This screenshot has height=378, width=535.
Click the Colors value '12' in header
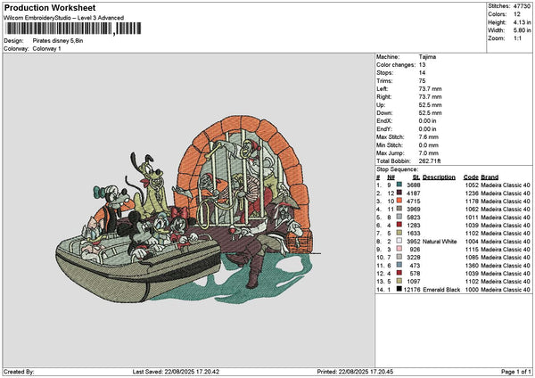[x=517, y=14]
